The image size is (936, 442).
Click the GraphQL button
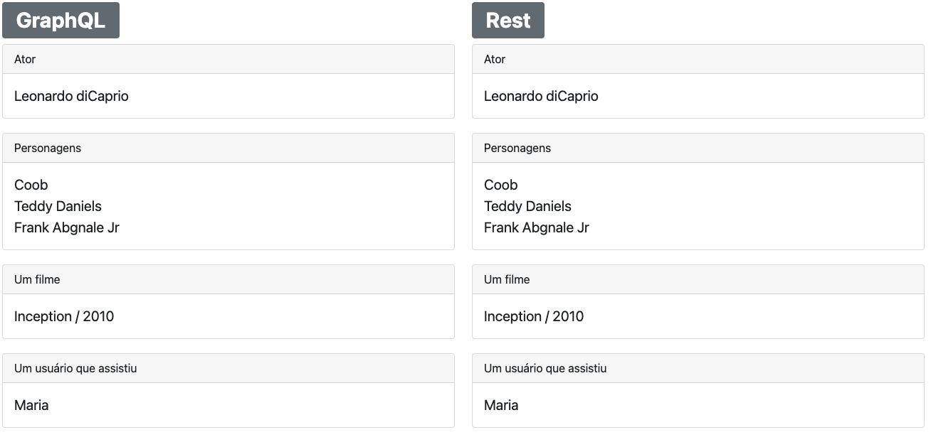coord(61,21)
